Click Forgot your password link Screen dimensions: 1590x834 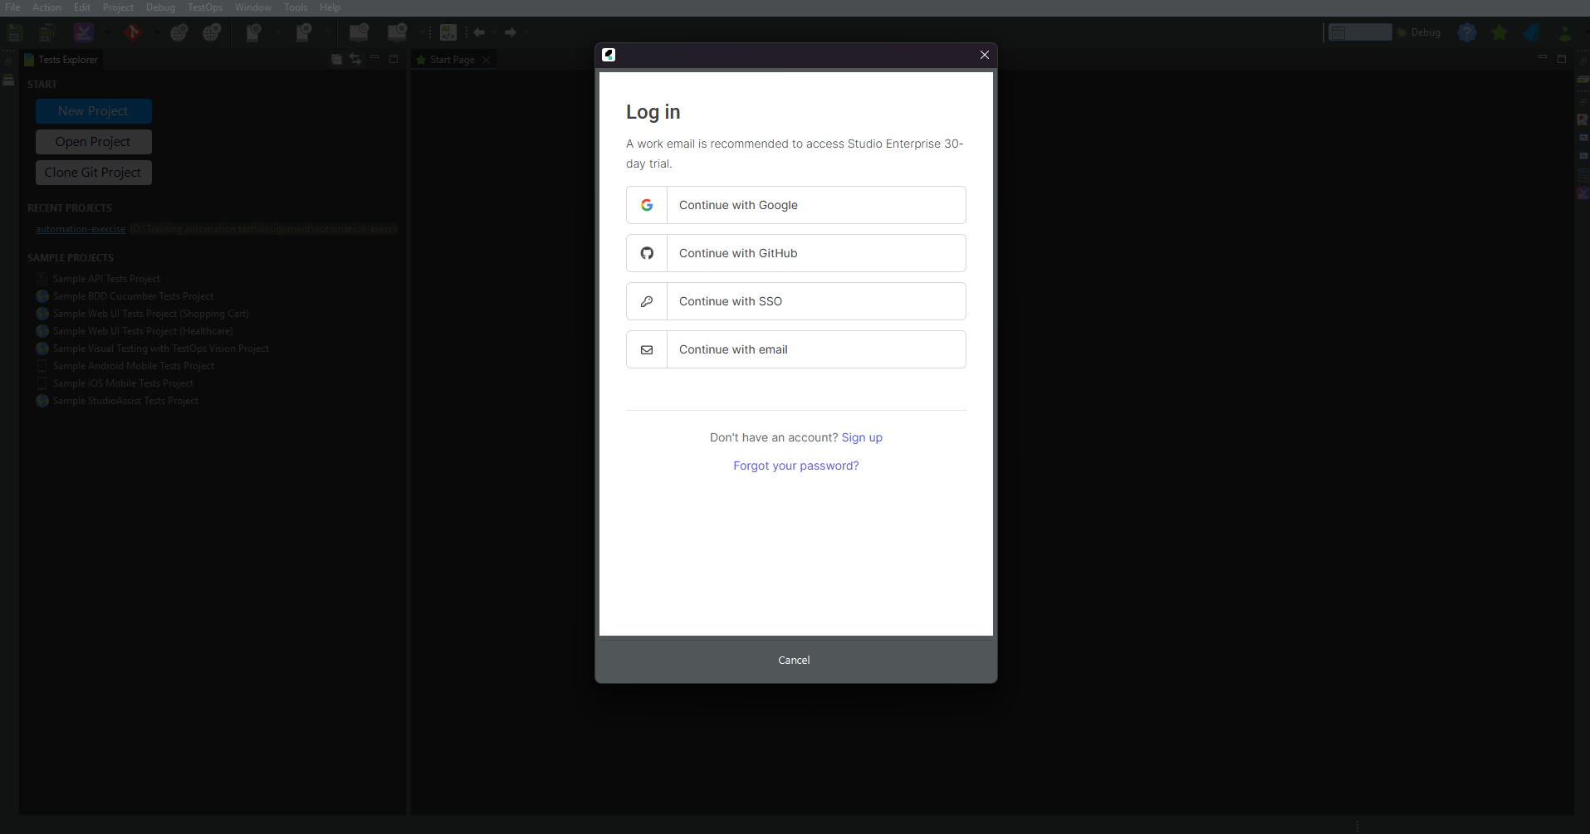pos(795,466)
